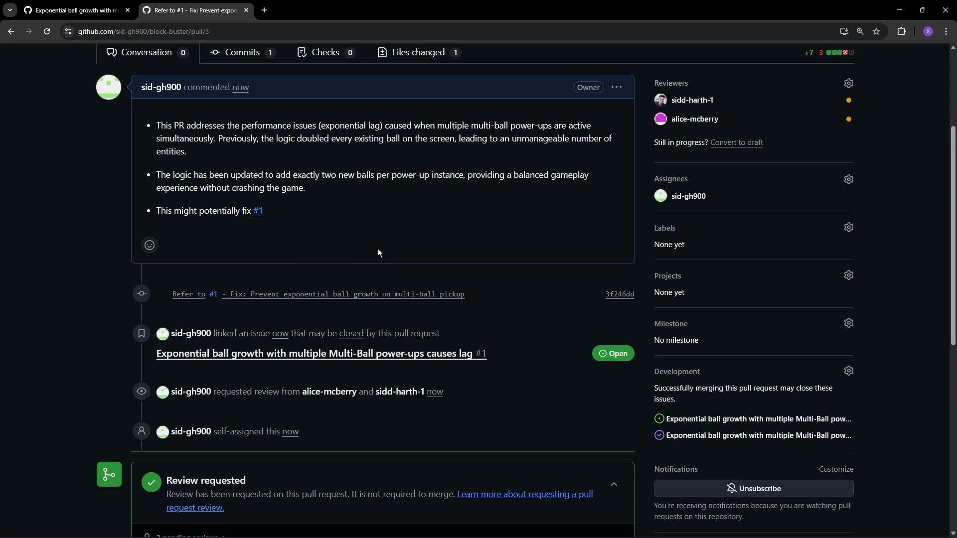Click the commit icon on timeline

coord(142,293)
